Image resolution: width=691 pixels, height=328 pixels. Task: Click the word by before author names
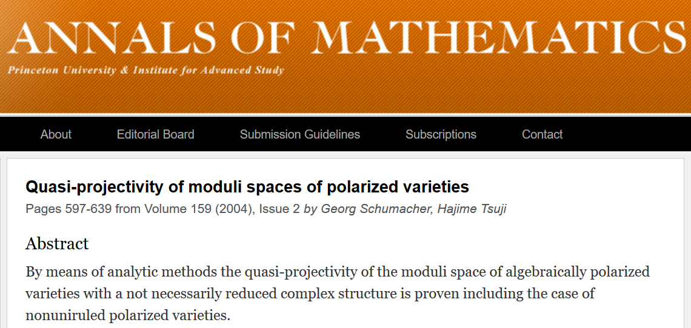(310, 209)
